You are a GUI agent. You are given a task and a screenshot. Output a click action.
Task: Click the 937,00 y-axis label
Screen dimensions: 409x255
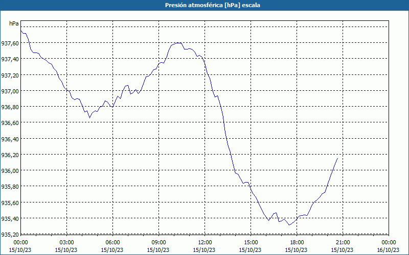point(10,91)
